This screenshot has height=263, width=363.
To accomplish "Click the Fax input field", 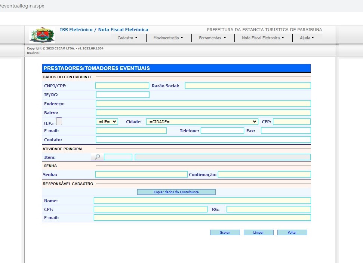I will click(x=286, y=131).
